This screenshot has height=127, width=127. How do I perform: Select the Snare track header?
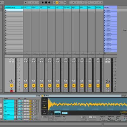tap(35, 8)
